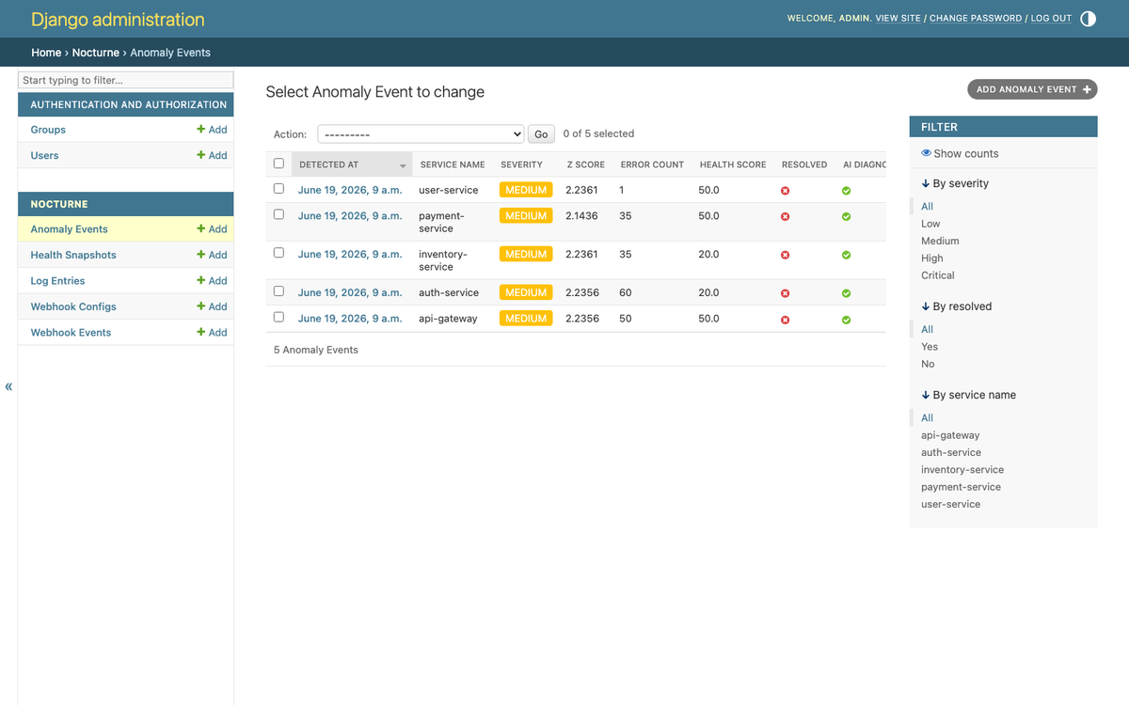Toggle the select-all checkbox in table header
Viewport: 1129px width, 705px height.
(278, 164)
